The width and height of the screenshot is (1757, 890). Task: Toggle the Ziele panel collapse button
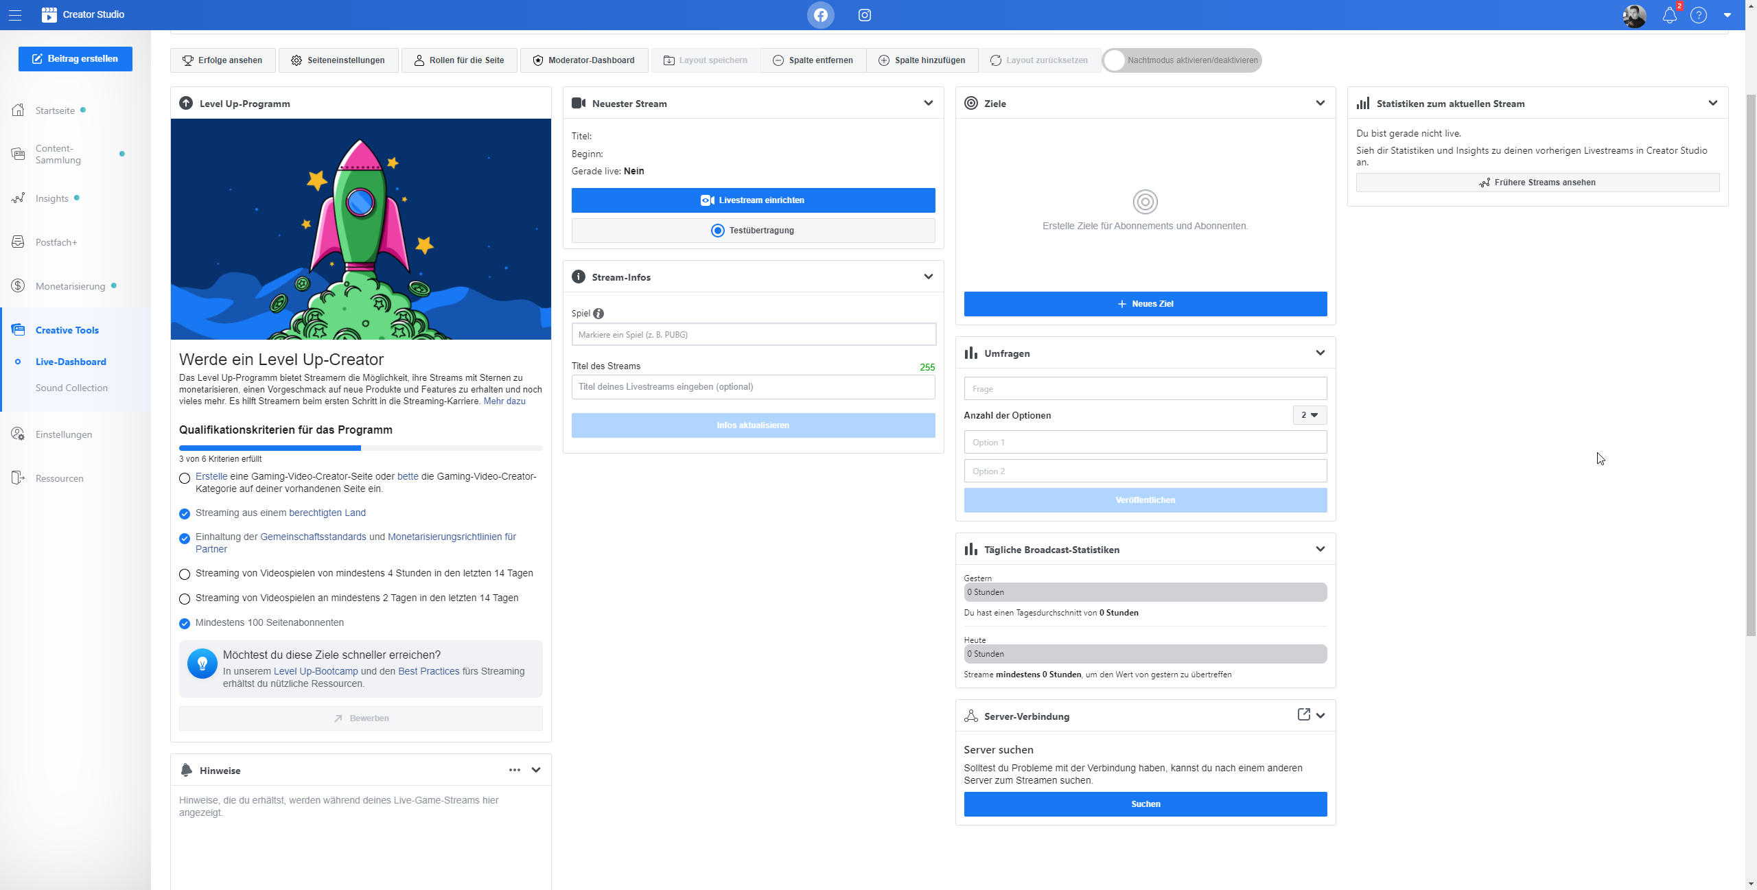[1320, 102]
